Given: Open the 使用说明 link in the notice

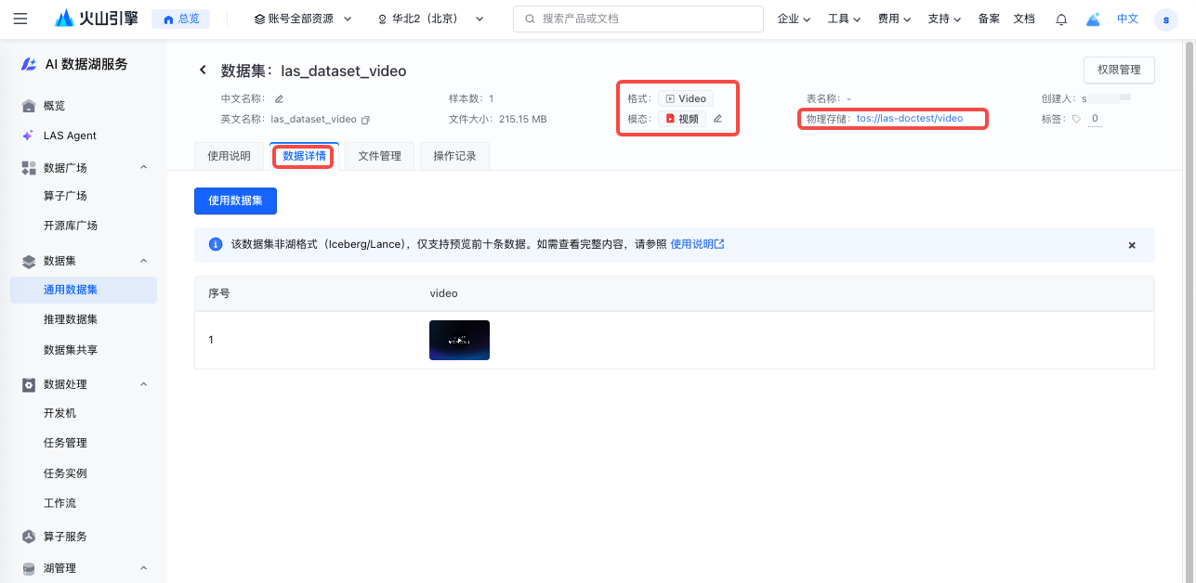Looking at the screenshot, I should (x=697, y=244).
